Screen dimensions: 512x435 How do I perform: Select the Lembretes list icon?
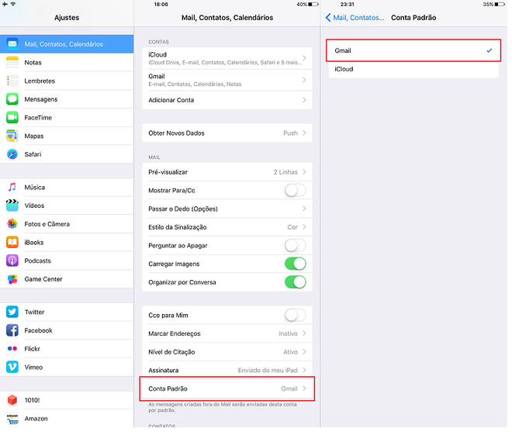click(x=12, y=81)
